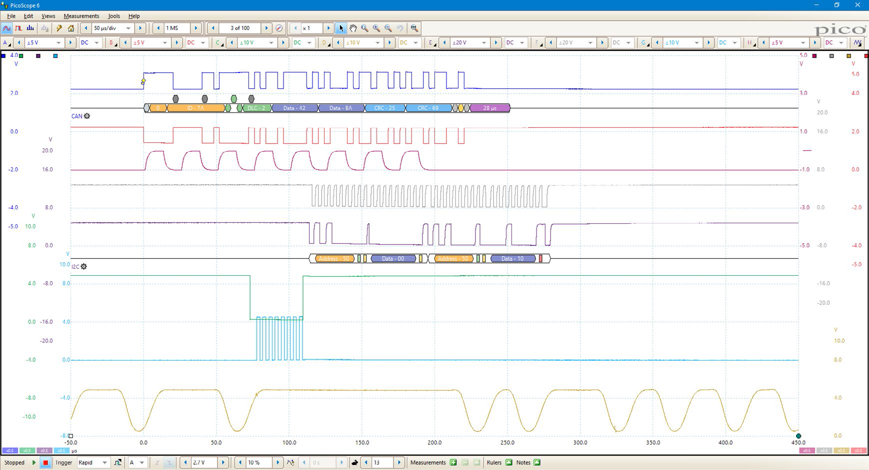Click the trigger threshold 2.7 V field
Viewport: 869px width, 470px height.
(204, 463)
